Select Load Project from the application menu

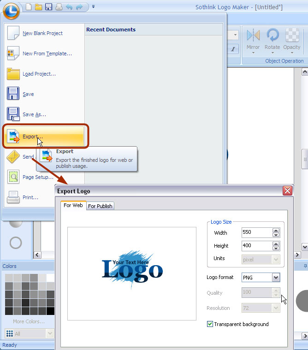point(44,74)
